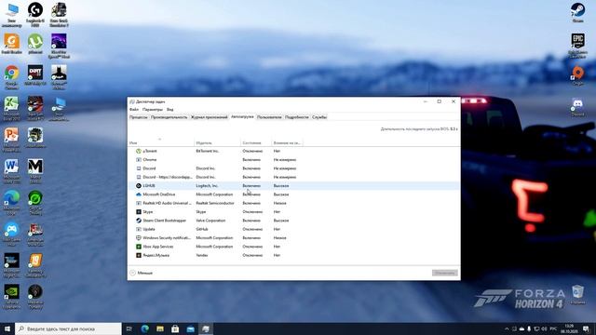The width and height of the screenshot is (596, 335).
Task: Select the LGHUB startup entry icon
Action: click(139, 186)
